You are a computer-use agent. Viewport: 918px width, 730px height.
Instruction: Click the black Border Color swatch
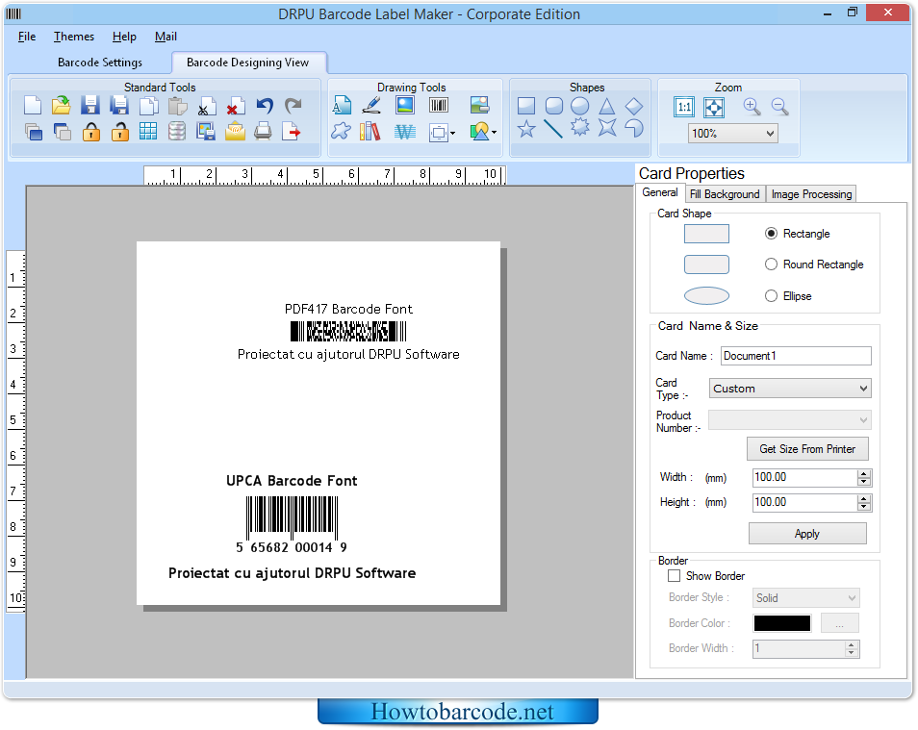[x=782, y=623]
